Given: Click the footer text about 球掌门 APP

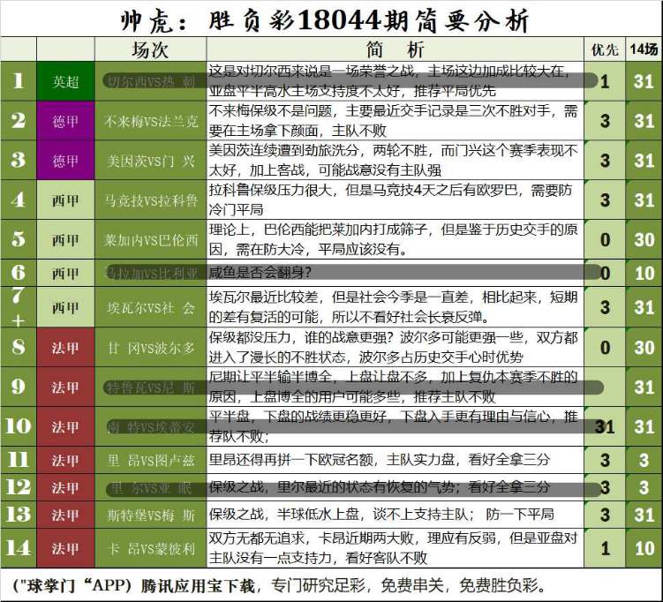Looking at the screenshot, I should point(279,585).
